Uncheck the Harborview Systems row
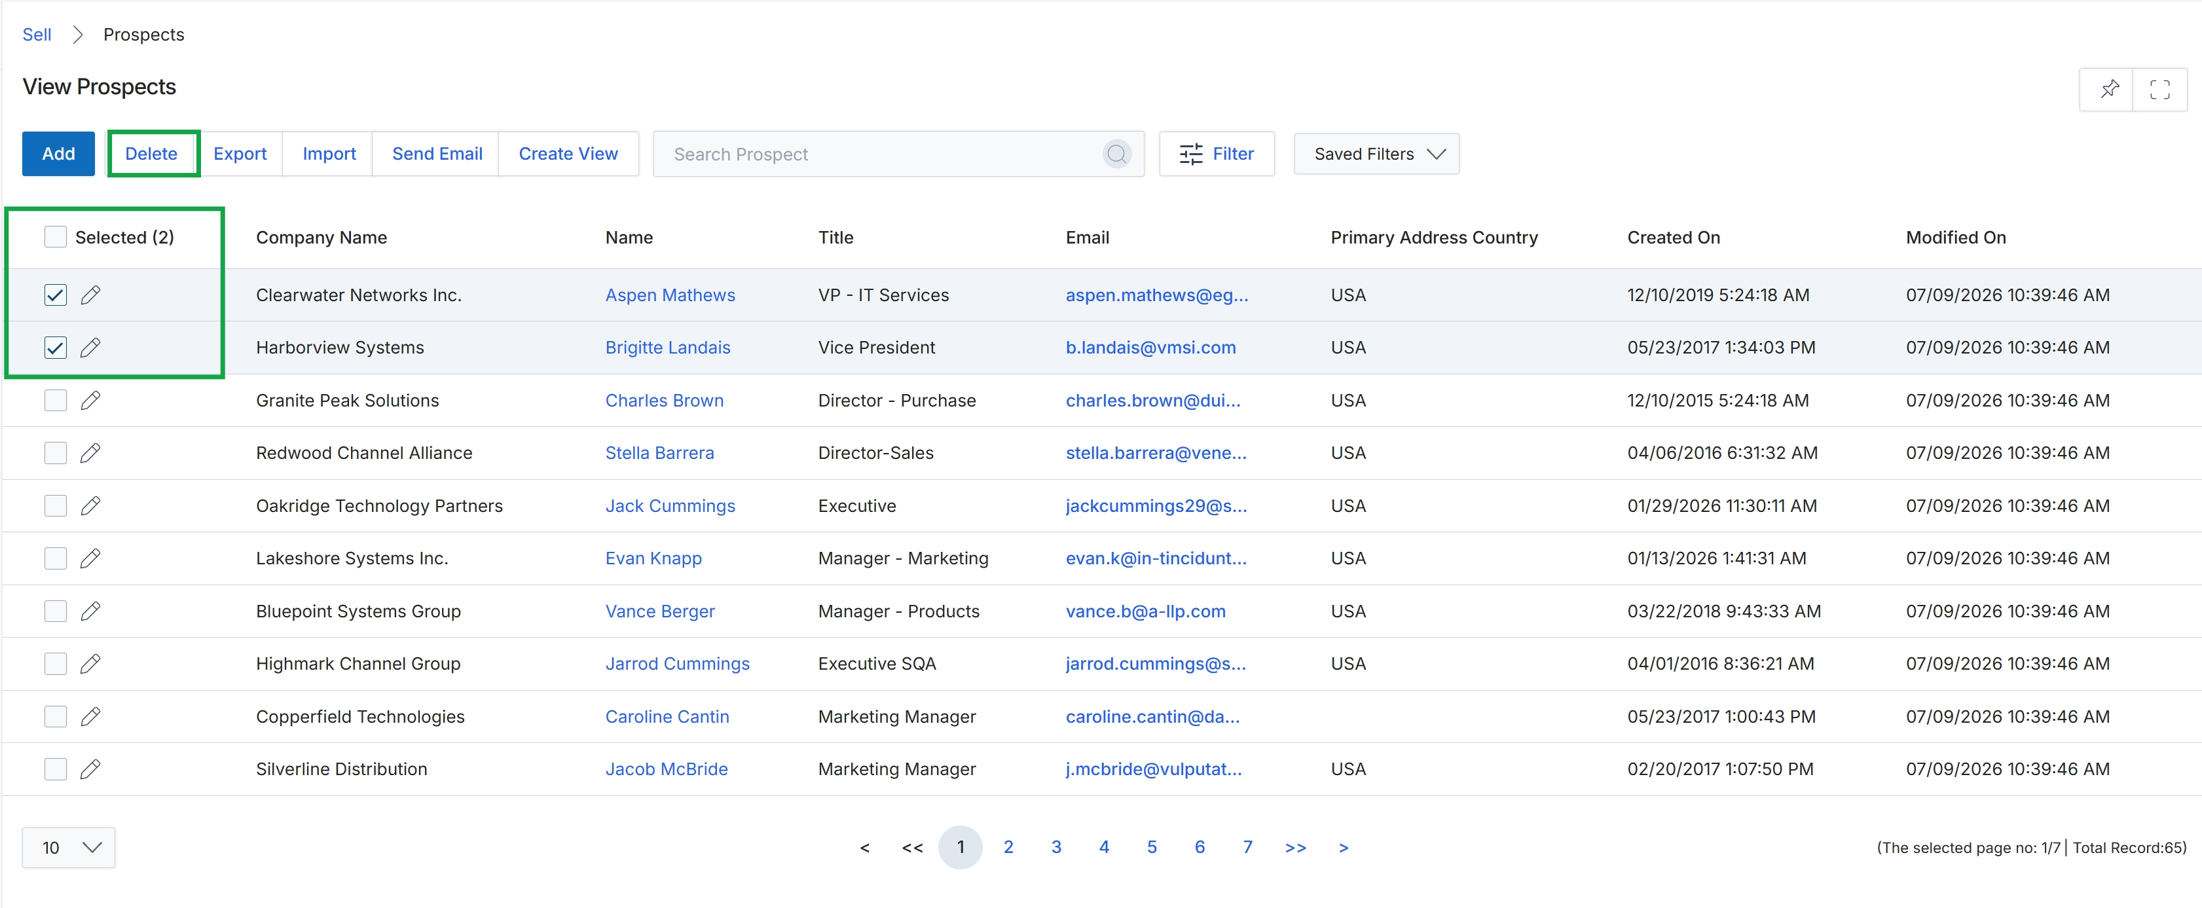This screenshot has width=2202, height=908. point(56,347)
